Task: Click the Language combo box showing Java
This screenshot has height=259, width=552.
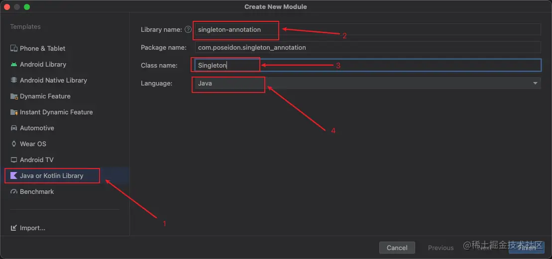Action: tap(368, 84)
